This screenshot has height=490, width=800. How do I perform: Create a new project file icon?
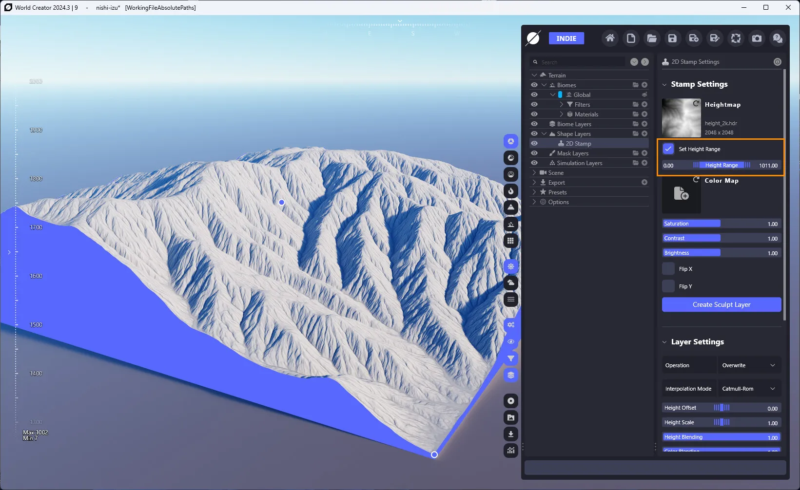coord(631,38)
